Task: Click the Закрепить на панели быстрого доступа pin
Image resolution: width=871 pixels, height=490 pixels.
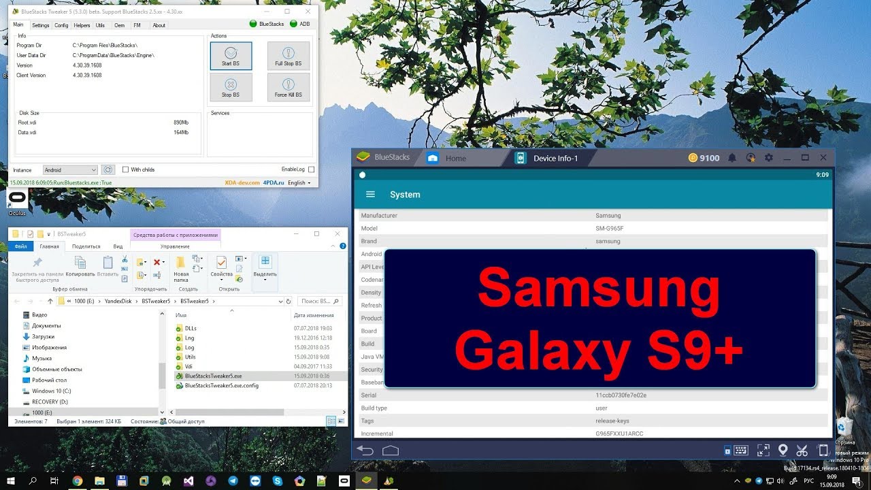Action: (x=37, y=268)
